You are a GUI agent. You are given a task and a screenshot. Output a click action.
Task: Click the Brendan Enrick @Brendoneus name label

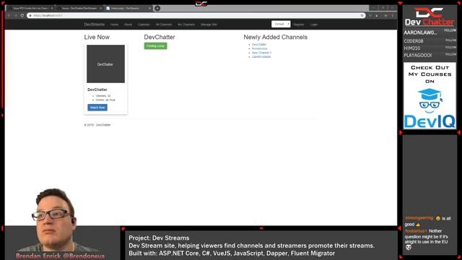60,256
